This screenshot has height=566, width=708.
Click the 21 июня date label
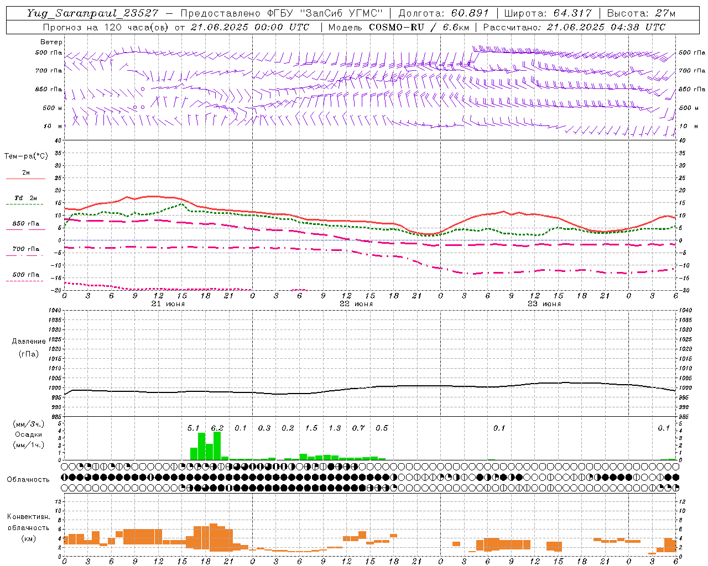[x=168, y=303]
